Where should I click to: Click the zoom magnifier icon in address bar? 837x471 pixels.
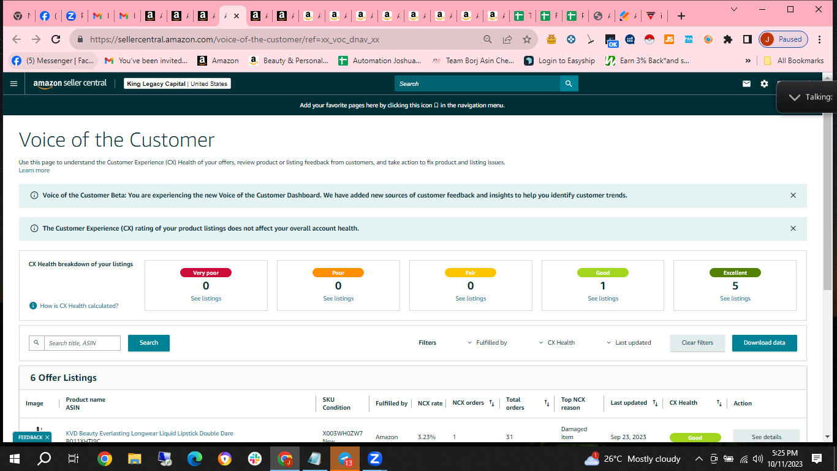[x=488, y=39]
